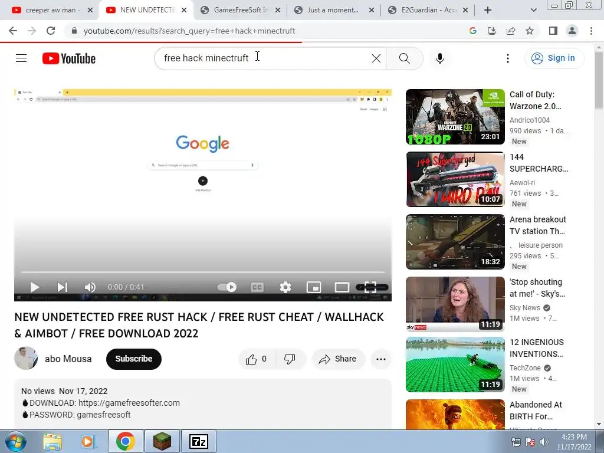Image resolution: width=604 pixels, height=453 pixels.
Task: Skip to the next video
Action: click(x=63, y=287)
